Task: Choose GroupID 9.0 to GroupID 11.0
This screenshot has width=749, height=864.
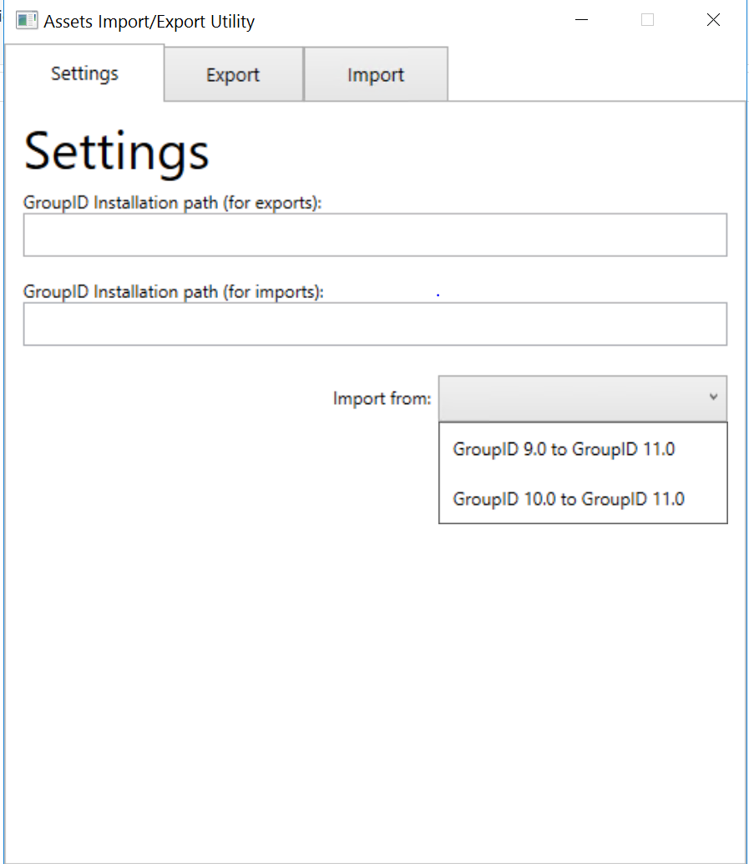Action: coord(564,449)
